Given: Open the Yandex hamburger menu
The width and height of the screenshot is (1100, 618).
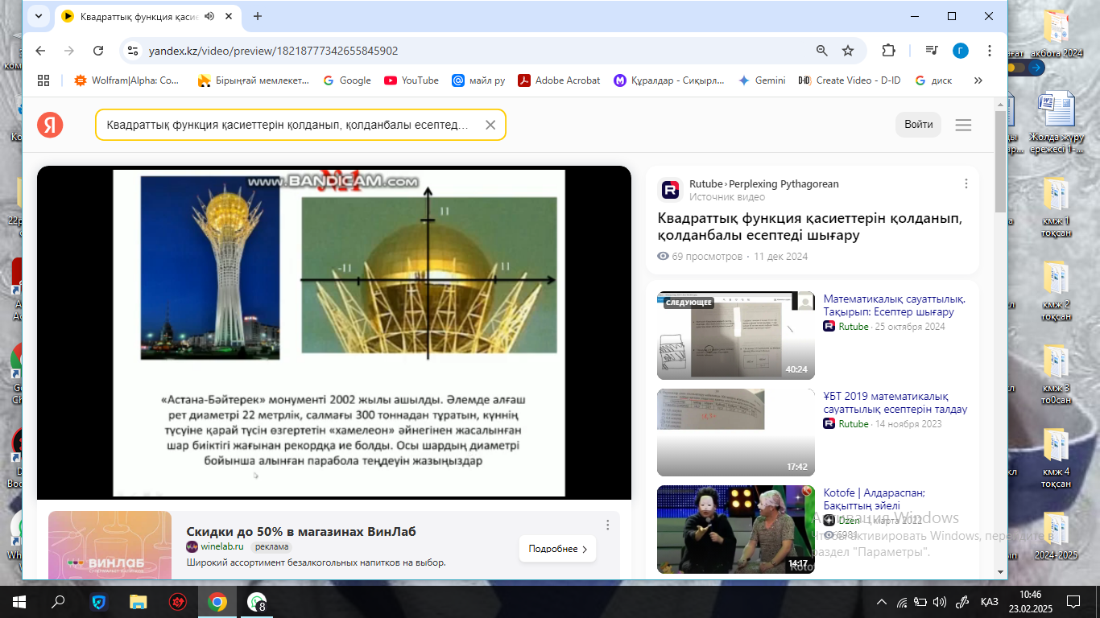Looking at the screenshot, I should click(963, 125).
